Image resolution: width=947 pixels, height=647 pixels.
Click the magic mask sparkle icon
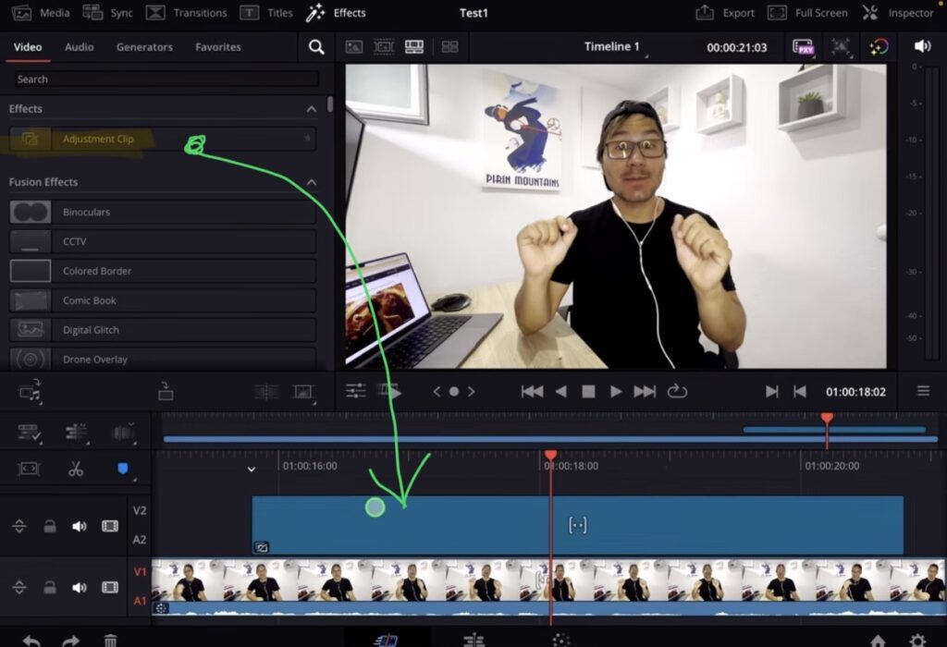pos(842,46)
